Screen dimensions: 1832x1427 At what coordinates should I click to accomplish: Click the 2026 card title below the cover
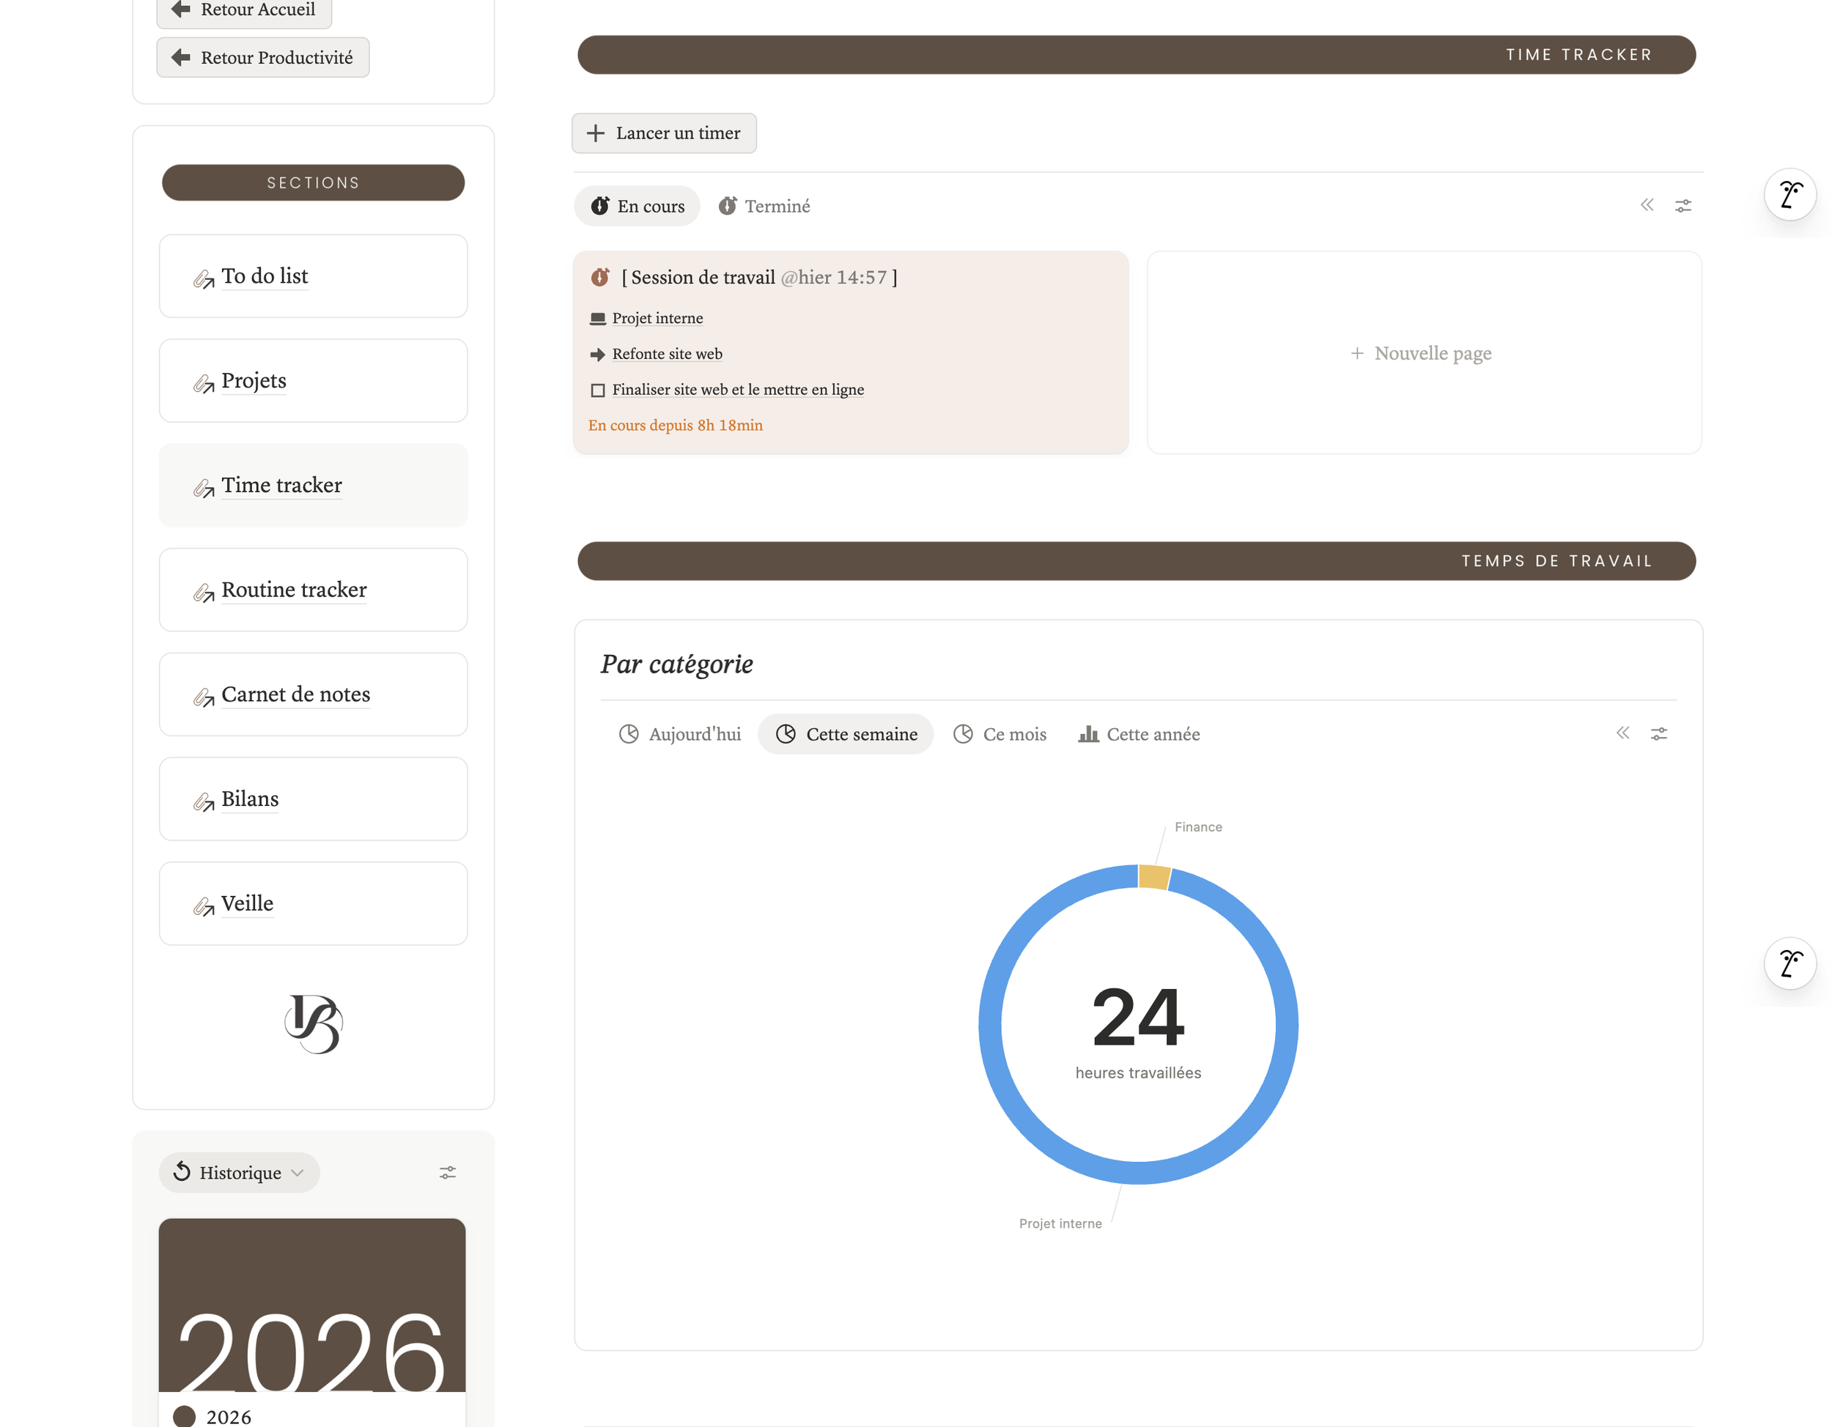[228, 1417]
